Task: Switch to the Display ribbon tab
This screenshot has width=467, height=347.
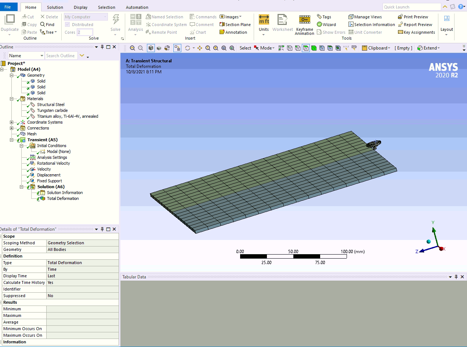Action: 80,7
